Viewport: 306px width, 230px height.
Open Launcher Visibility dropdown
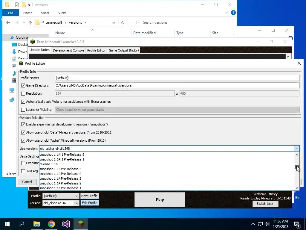pos(177,110)
